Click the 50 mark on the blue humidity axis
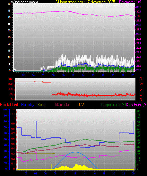 [5, 139]
